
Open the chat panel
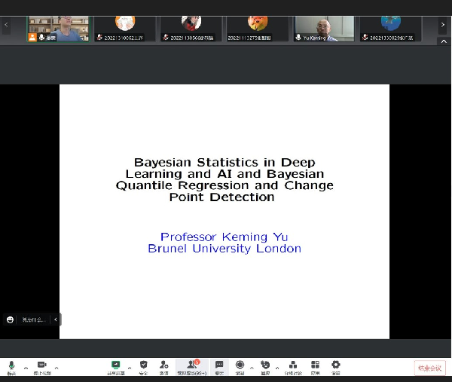point(219,365)
